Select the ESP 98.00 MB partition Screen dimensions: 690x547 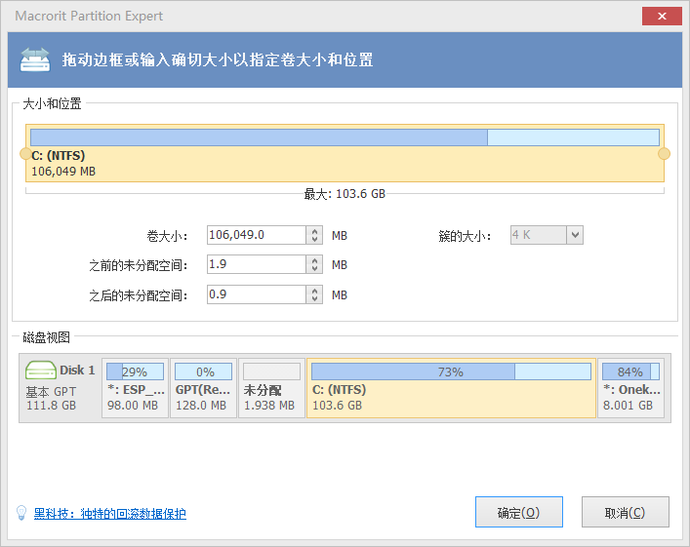point(135,388)
